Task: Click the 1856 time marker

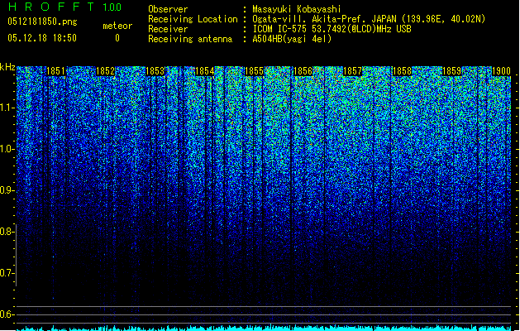Action: pos(303,71)
